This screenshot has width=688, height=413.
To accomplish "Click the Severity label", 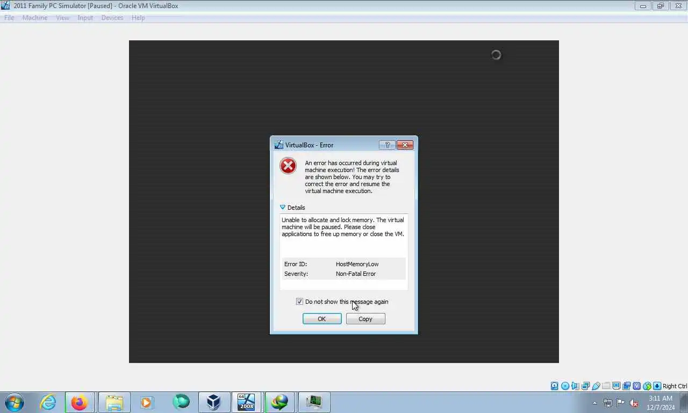I will [x=296, y=274].
